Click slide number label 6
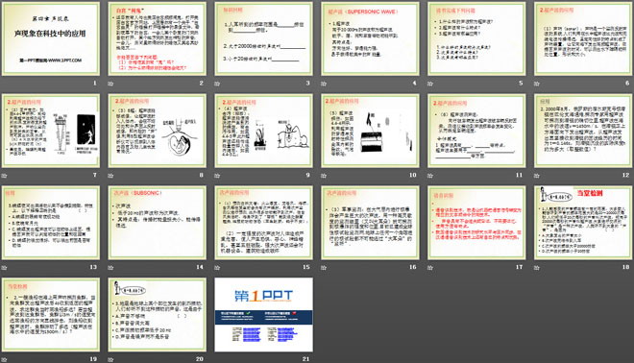 click(x=627, y=83)
